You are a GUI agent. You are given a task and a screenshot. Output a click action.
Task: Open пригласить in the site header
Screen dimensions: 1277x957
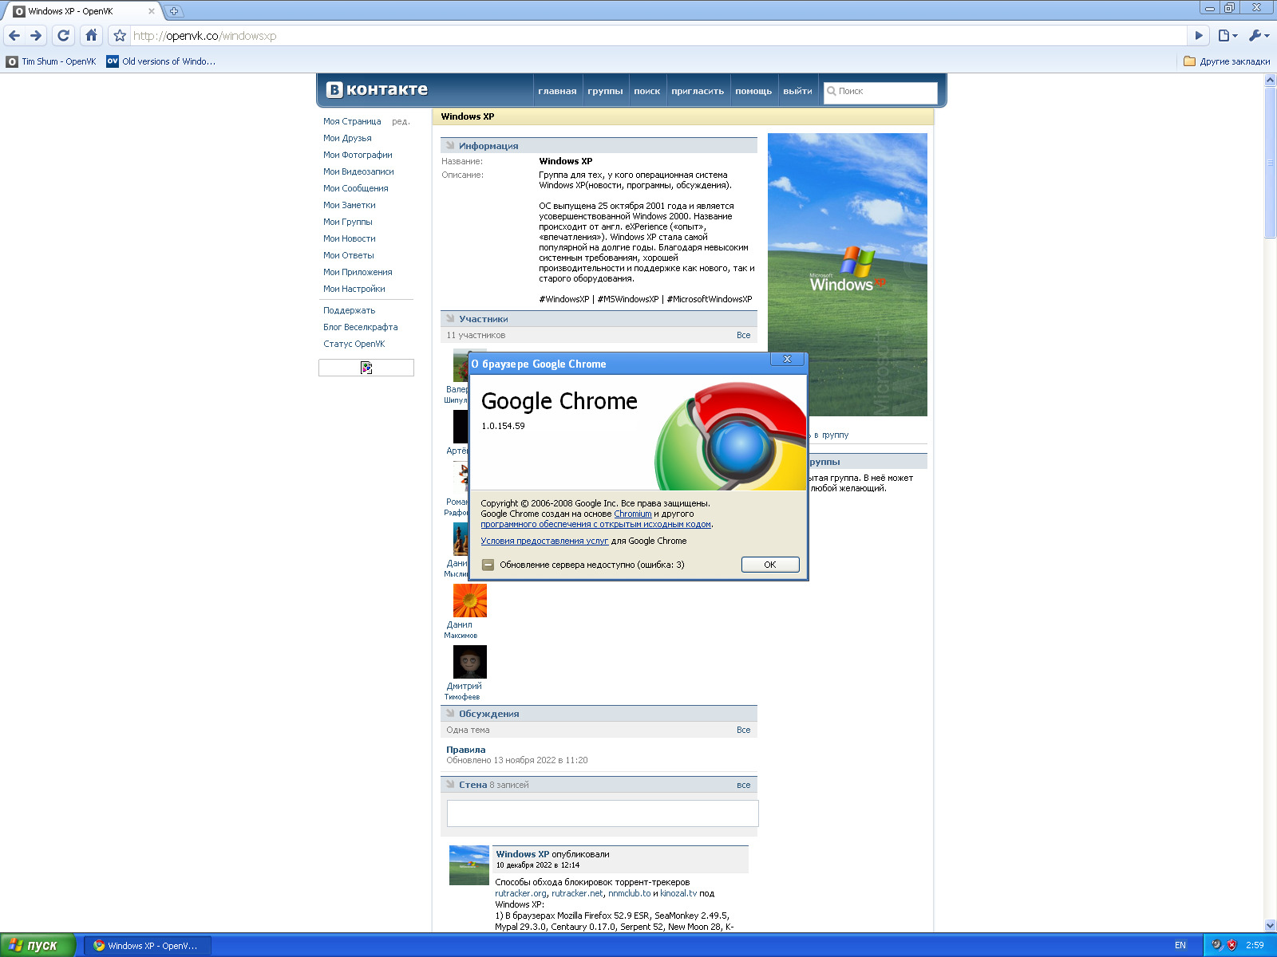(x=698, y=91)
